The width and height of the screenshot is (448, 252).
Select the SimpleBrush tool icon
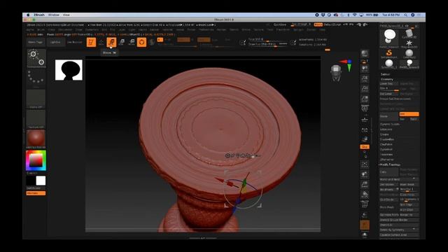pos(389,53)
